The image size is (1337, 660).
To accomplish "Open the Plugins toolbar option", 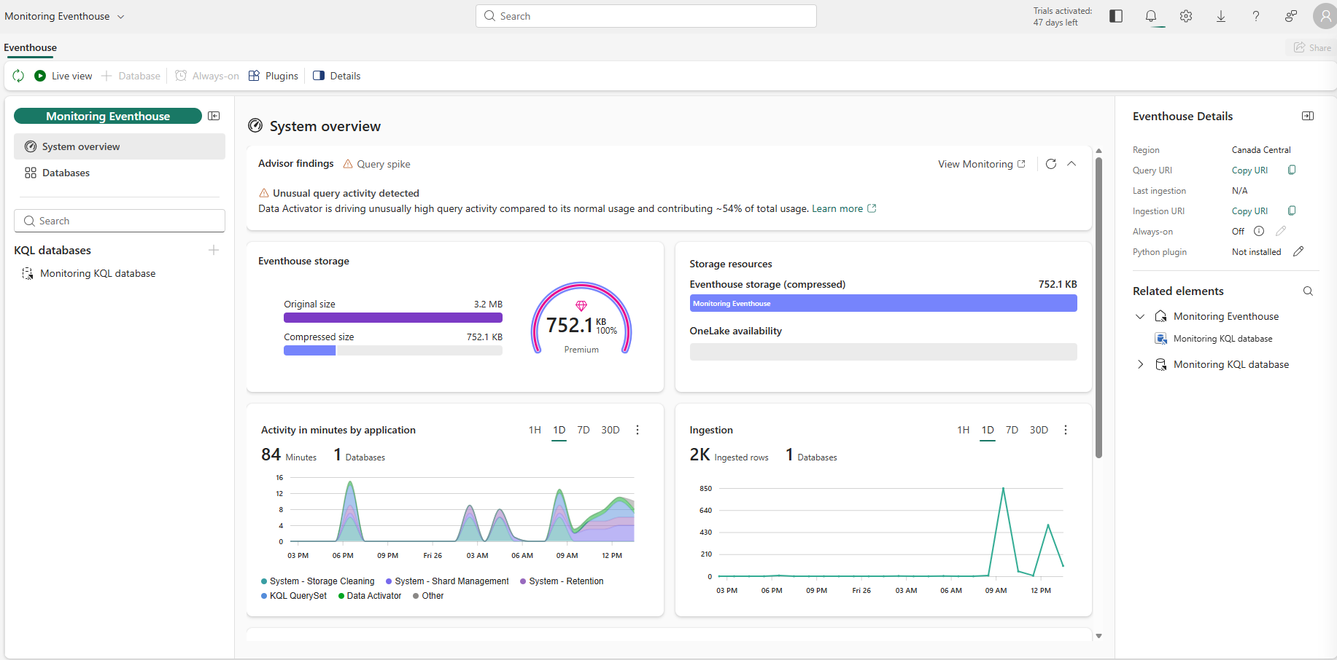I will (274, 76).
